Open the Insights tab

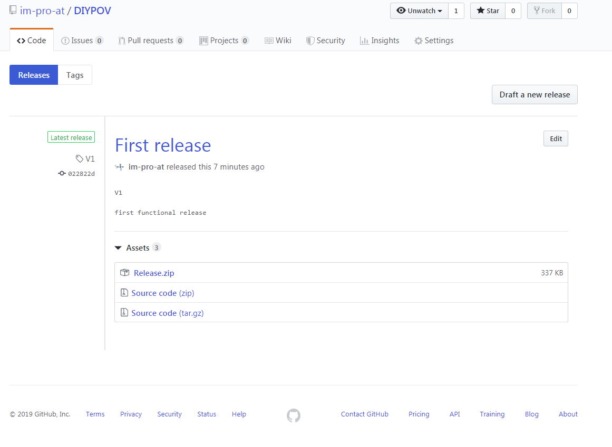click(x=379, y=40)
